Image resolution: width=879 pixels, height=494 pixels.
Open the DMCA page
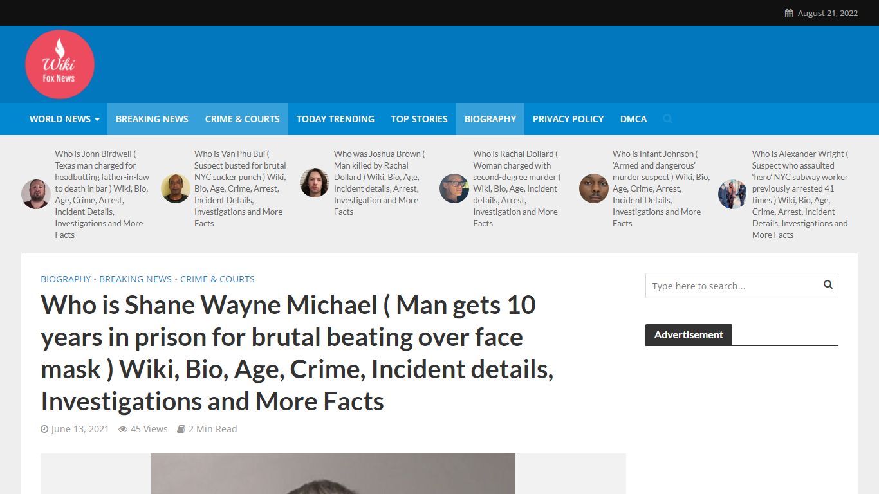pos(634,119)
